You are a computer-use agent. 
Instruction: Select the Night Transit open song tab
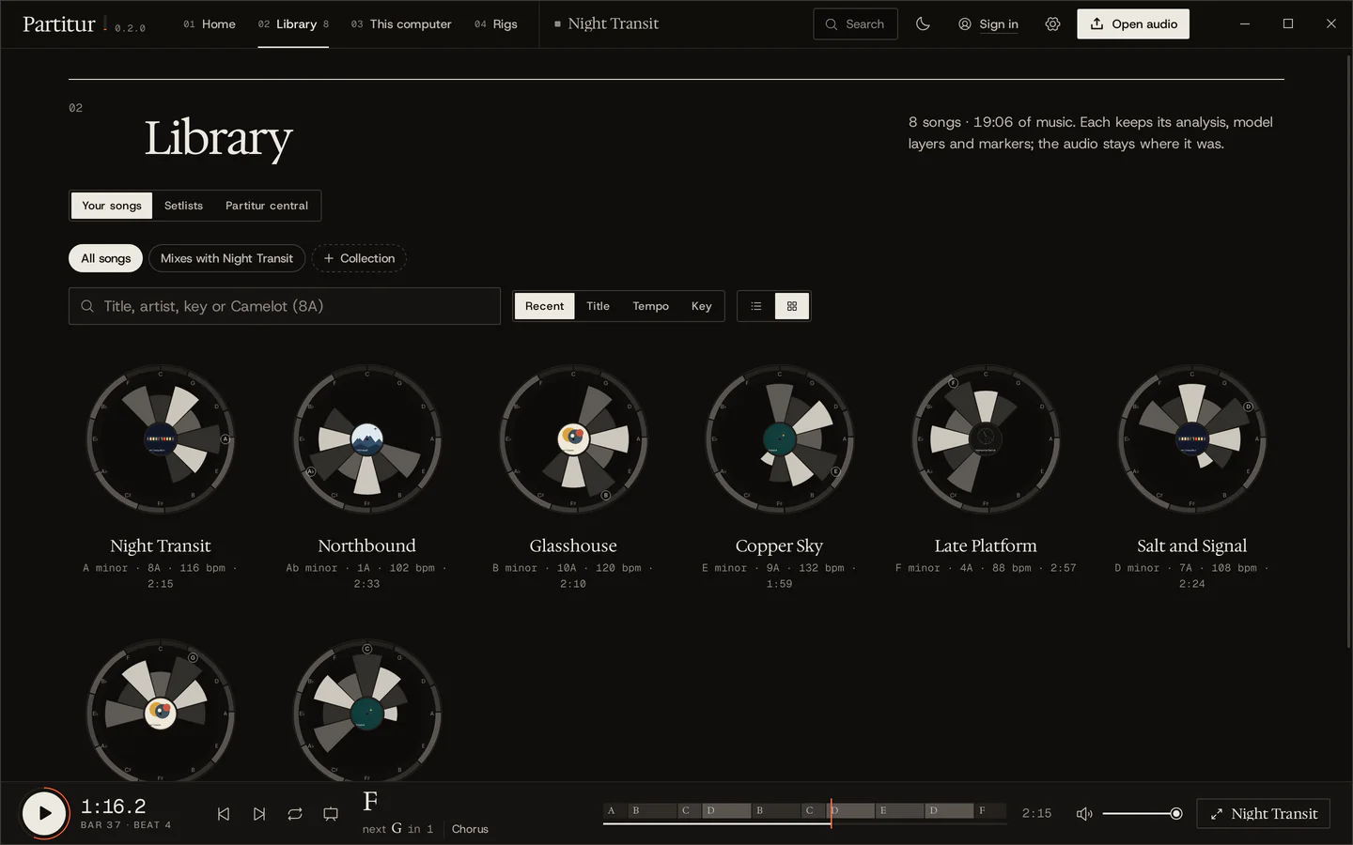(x=606, y=24)
